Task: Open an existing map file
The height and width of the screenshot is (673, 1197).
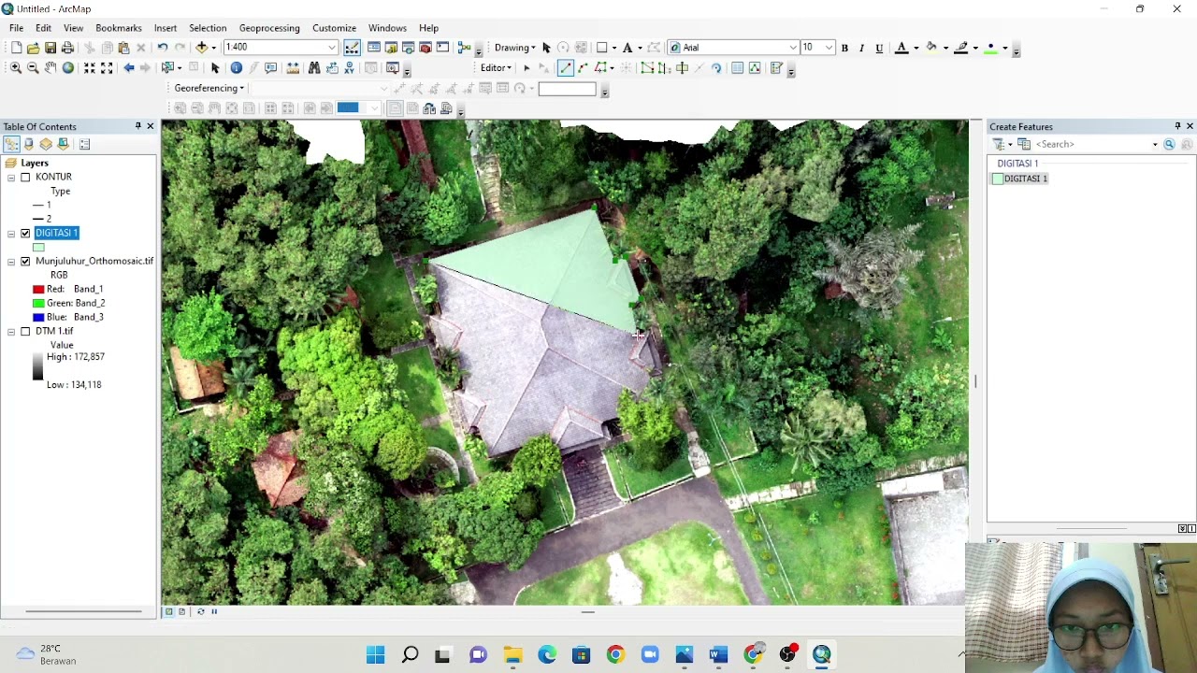Action: [x=33, y=48]
